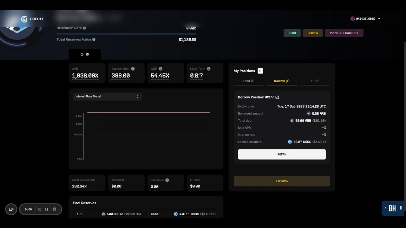Switch to the Lend (1) tab
406x228 pixels.
click(249, 81)
